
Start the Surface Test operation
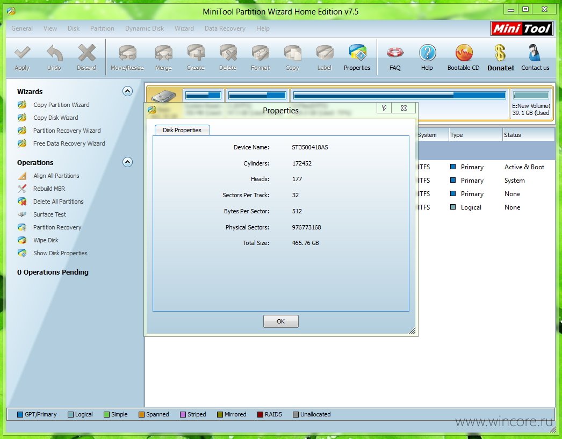49,214
